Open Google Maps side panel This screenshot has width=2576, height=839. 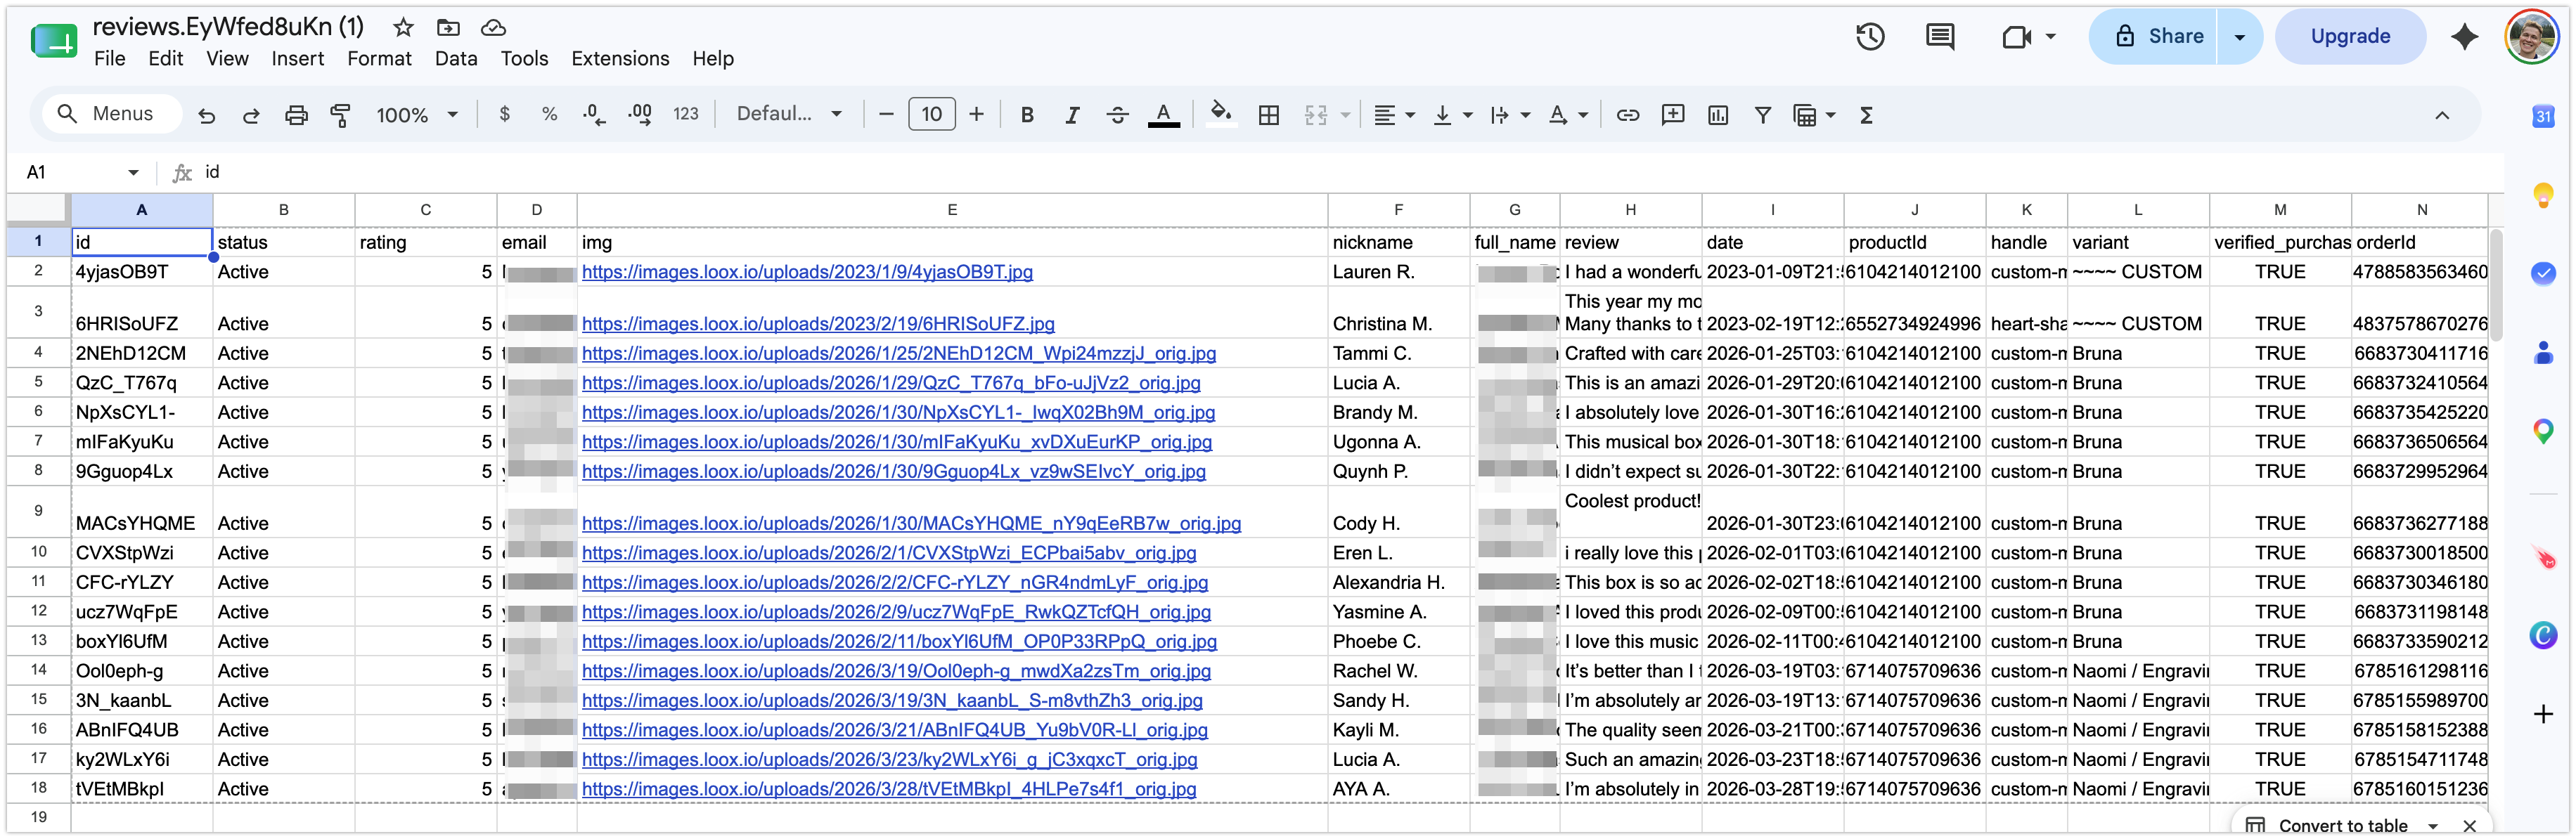tap(2543, 431)
